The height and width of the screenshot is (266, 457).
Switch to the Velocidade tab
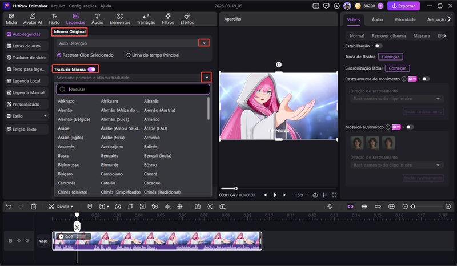(405, 19)
